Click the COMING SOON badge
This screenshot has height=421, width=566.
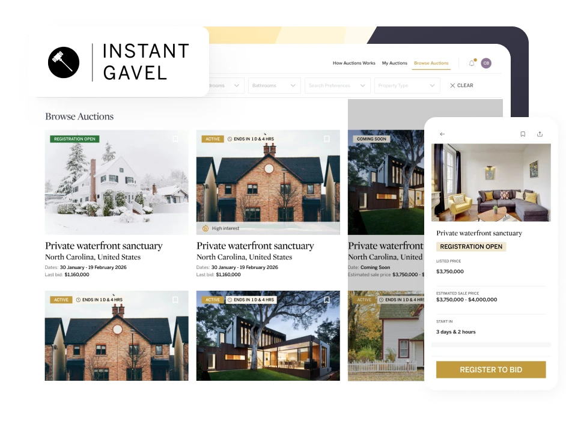(x=371, y=139)
